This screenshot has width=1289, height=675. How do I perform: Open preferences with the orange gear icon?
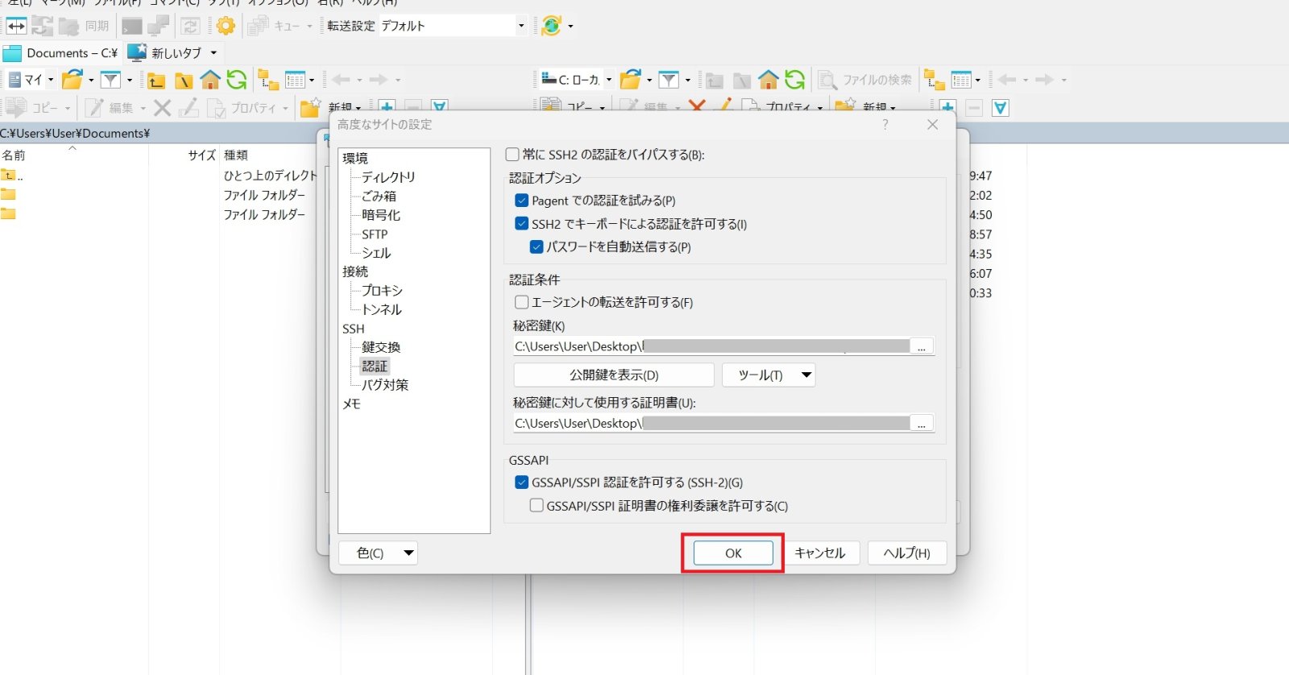pos(226,26)
